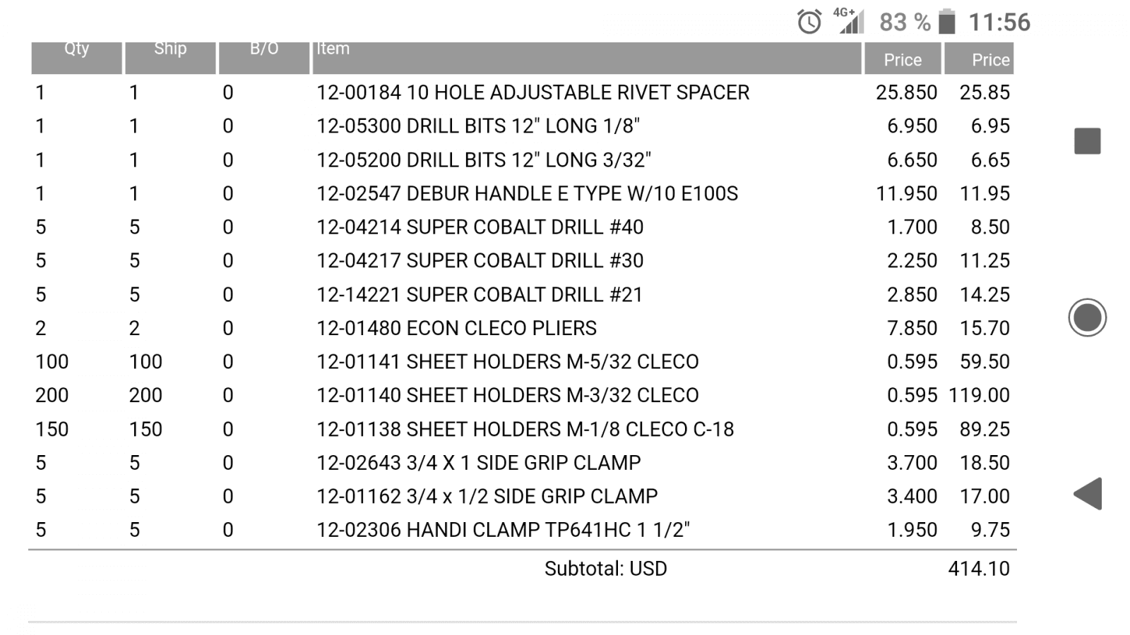This screenshot has width=1130, height=635.
Task: Tap the subtotal amount 414.10
Action: click(x=978, y=569)
